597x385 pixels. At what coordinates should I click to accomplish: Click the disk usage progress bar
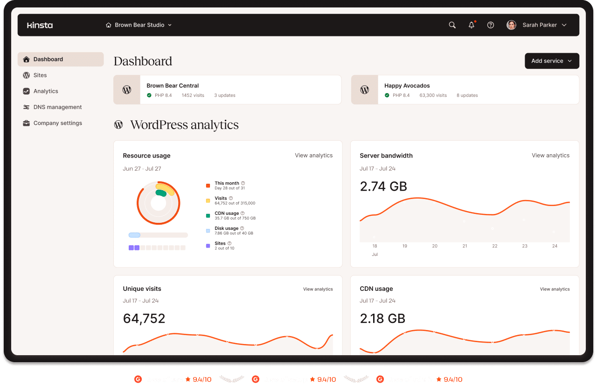(x=158, y=235)
